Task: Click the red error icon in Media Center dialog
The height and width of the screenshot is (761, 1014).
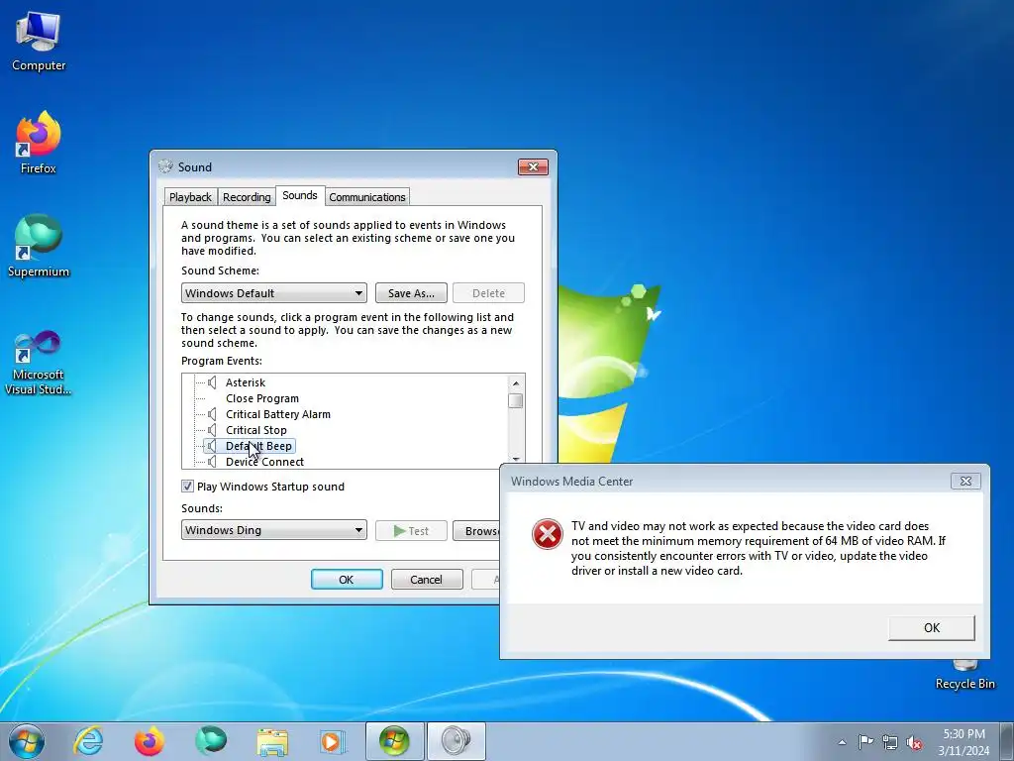Action: [x=547, y=534]
